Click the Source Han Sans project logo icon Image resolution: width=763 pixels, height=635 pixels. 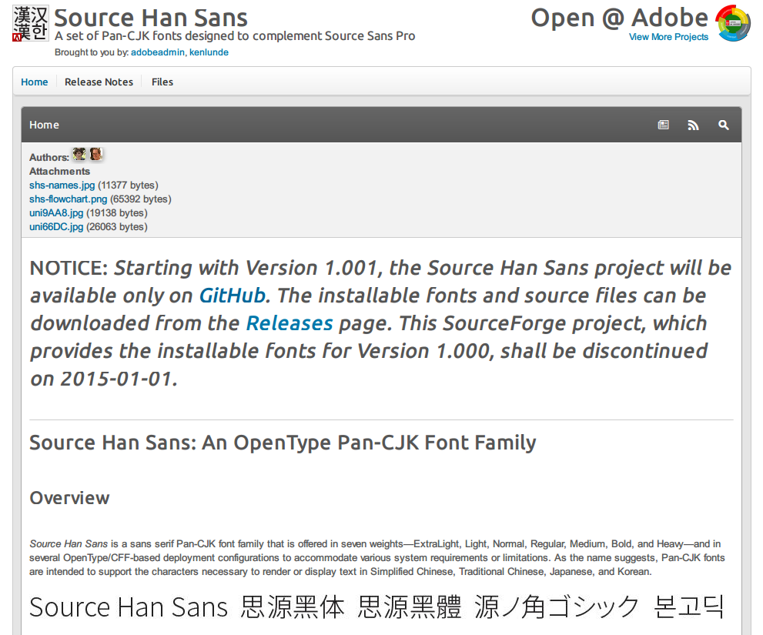(x=30, y=23)
